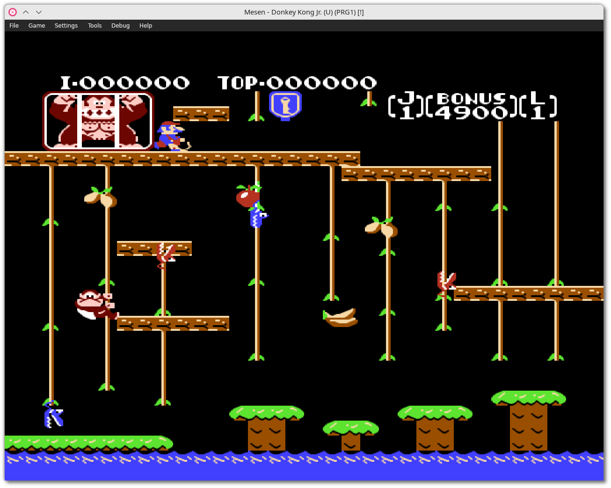The width and height of the screenshot is (611, 488).
Task: Open the Tools menu
Action: click(95, 26)
